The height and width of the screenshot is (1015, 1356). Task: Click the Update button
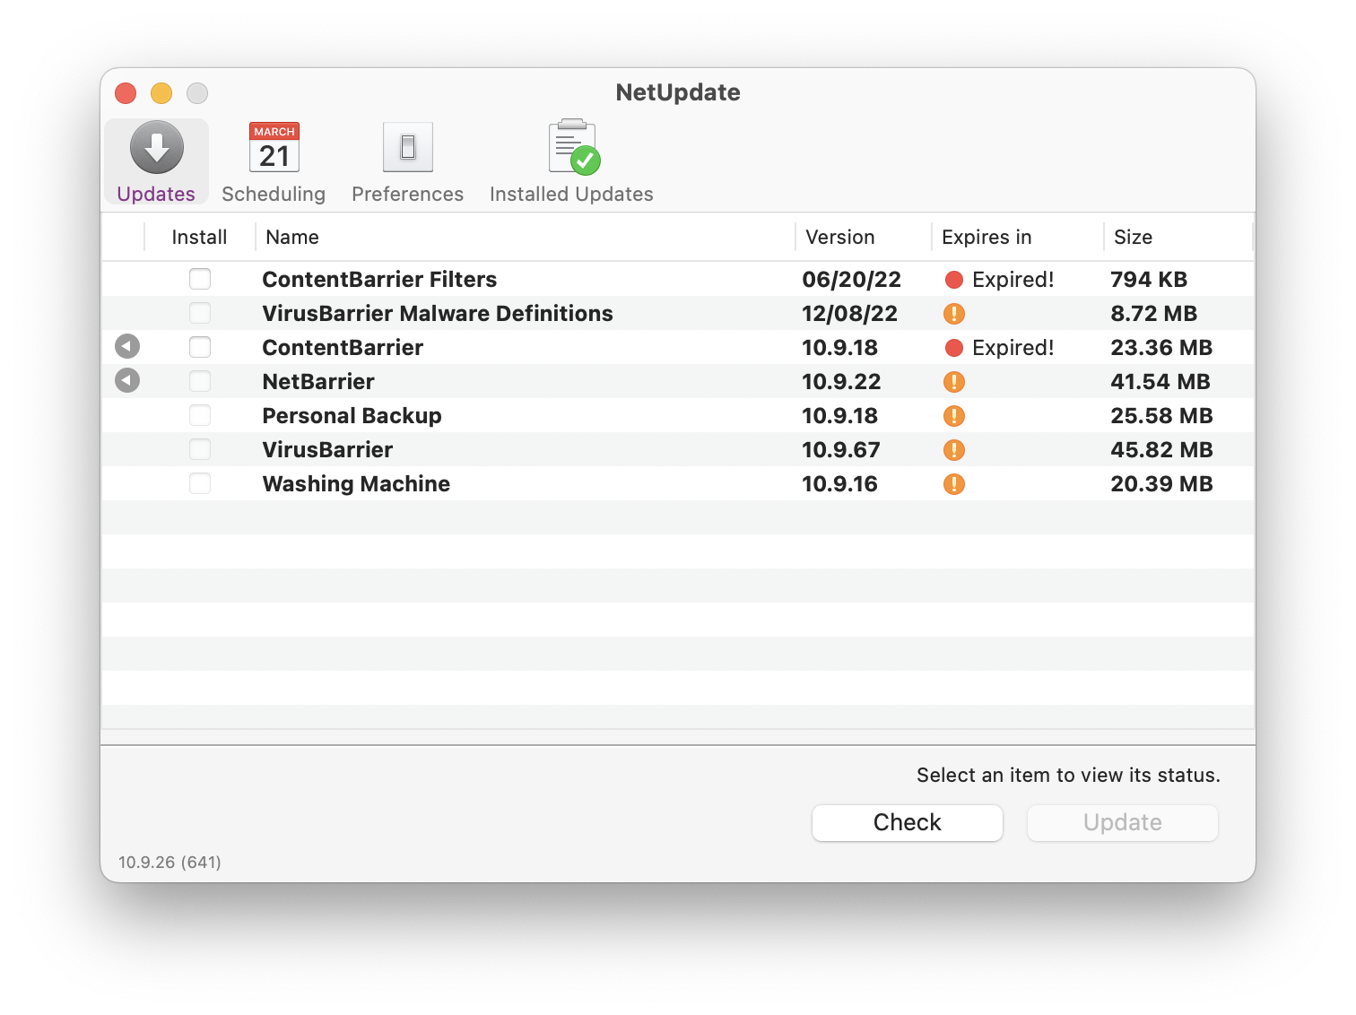click(x=1123, y=822)
